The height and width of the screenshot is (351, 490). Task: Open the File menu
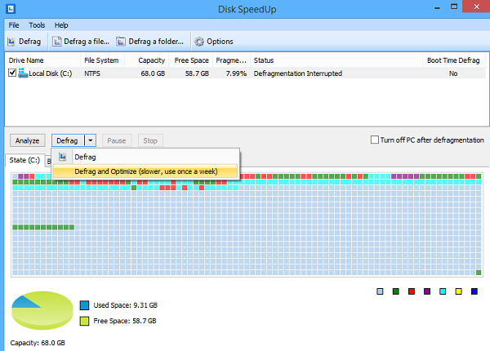14,25
